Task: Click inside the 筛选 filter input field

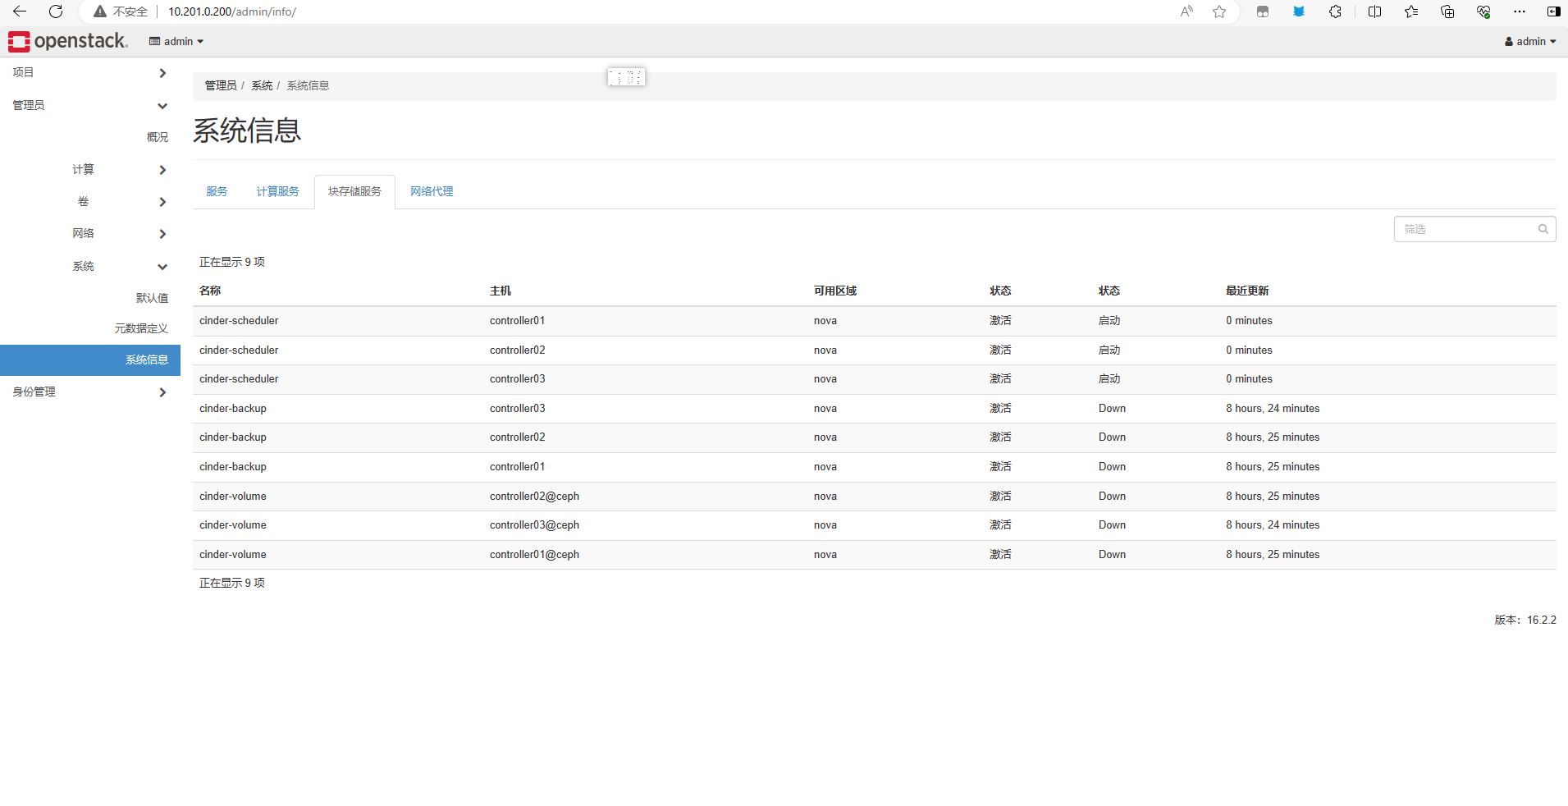Action: [x=1461, y=229]
